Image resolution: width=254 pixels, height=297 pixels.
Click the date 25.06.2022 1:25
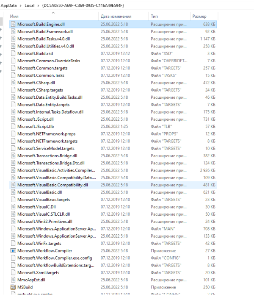114,126
